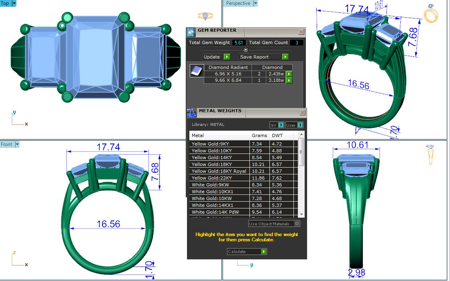Open the Perspective viewport dropdown arrow

(255, 3)
